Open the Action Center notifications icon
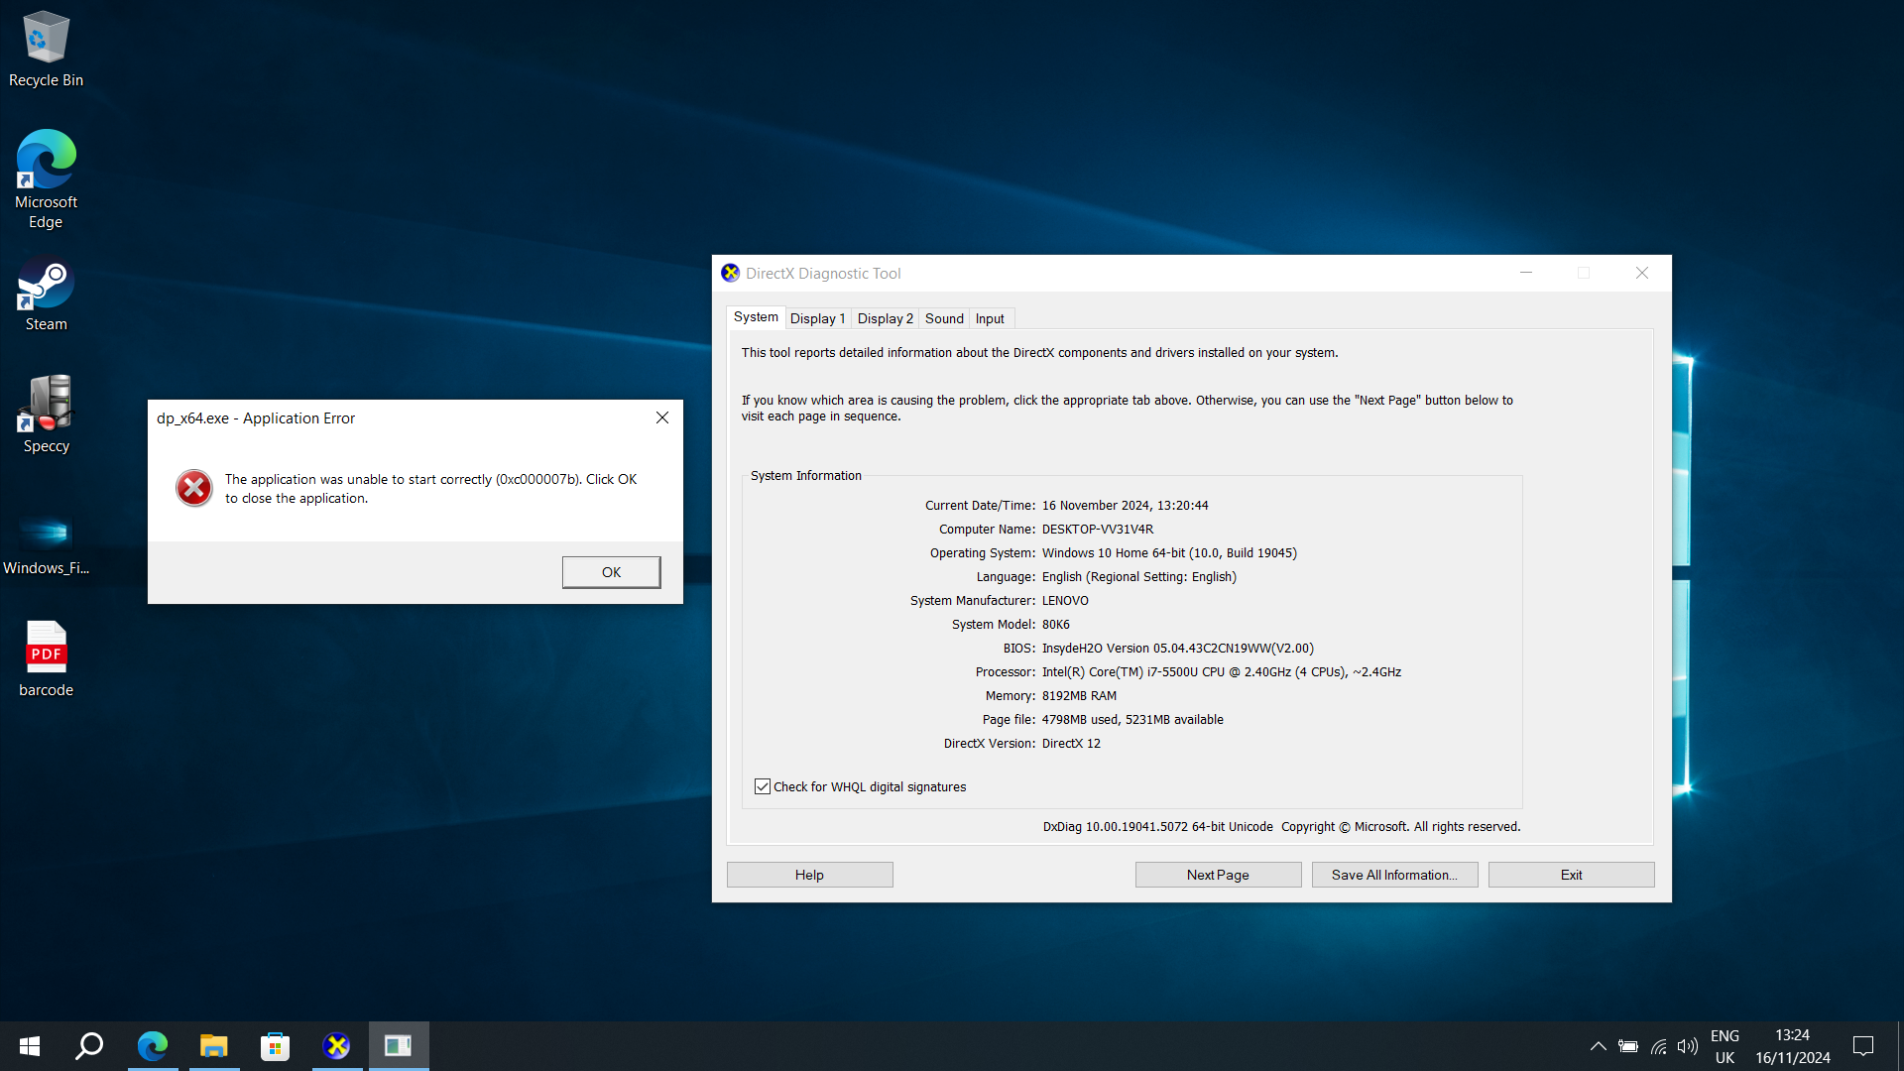This screenshot has height=1071, width=1904. tap(1863, 1046)
